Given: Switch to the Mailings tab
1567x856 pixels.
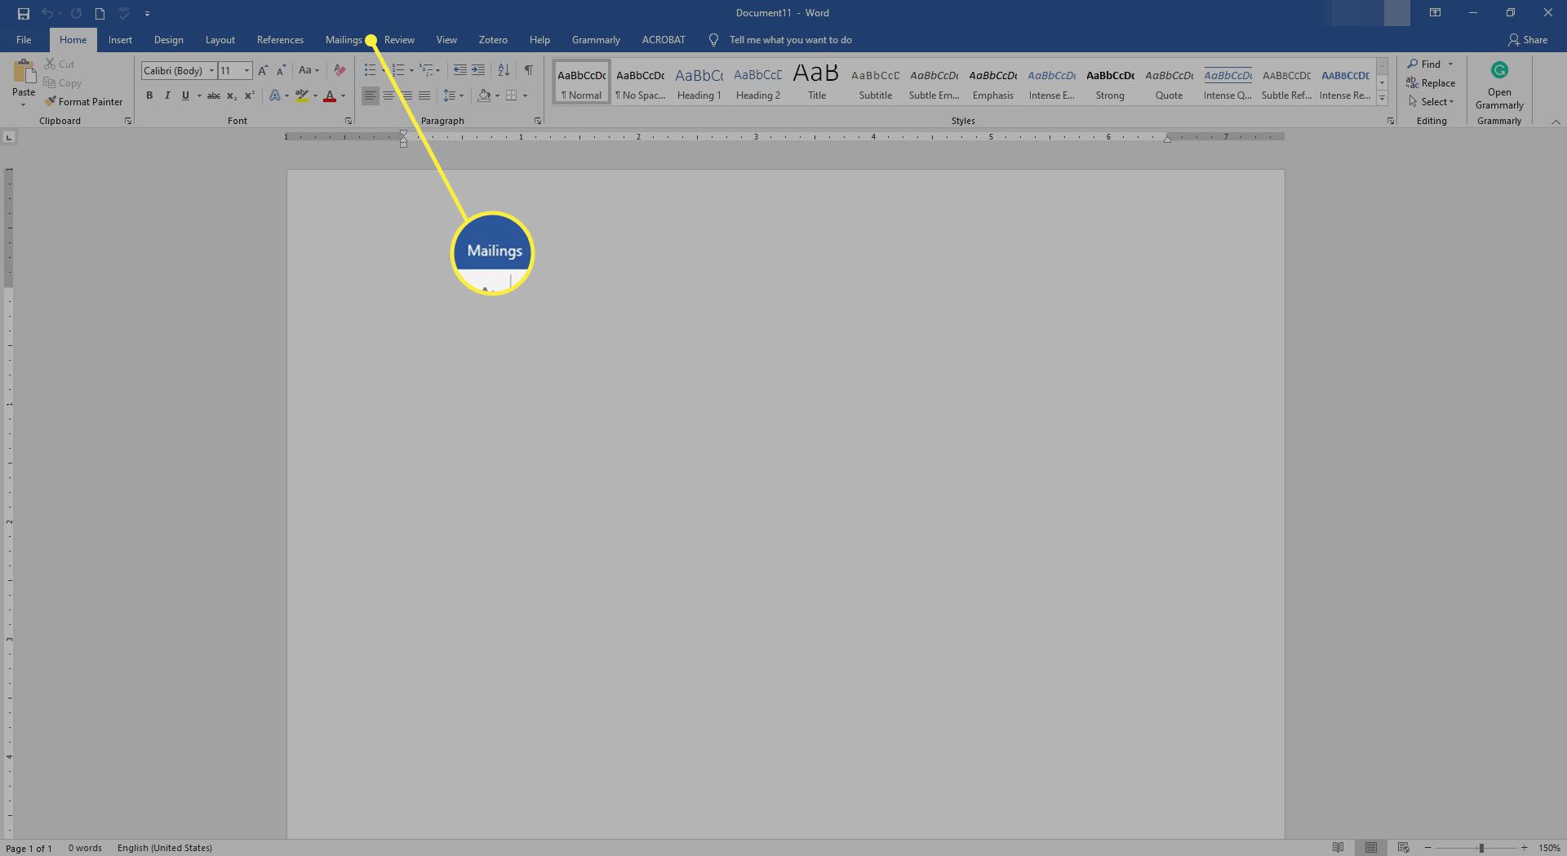Looking at the screenshot, I should (x=344, y=39).
